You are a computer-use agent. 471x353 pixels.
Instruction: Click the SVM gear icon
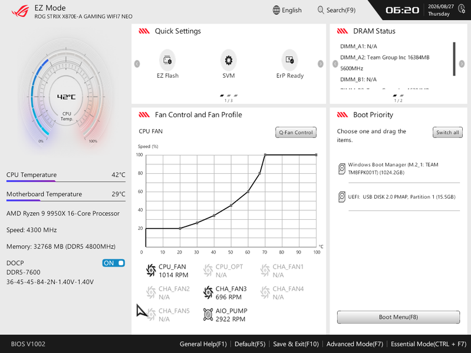click(x=229, y=60)
